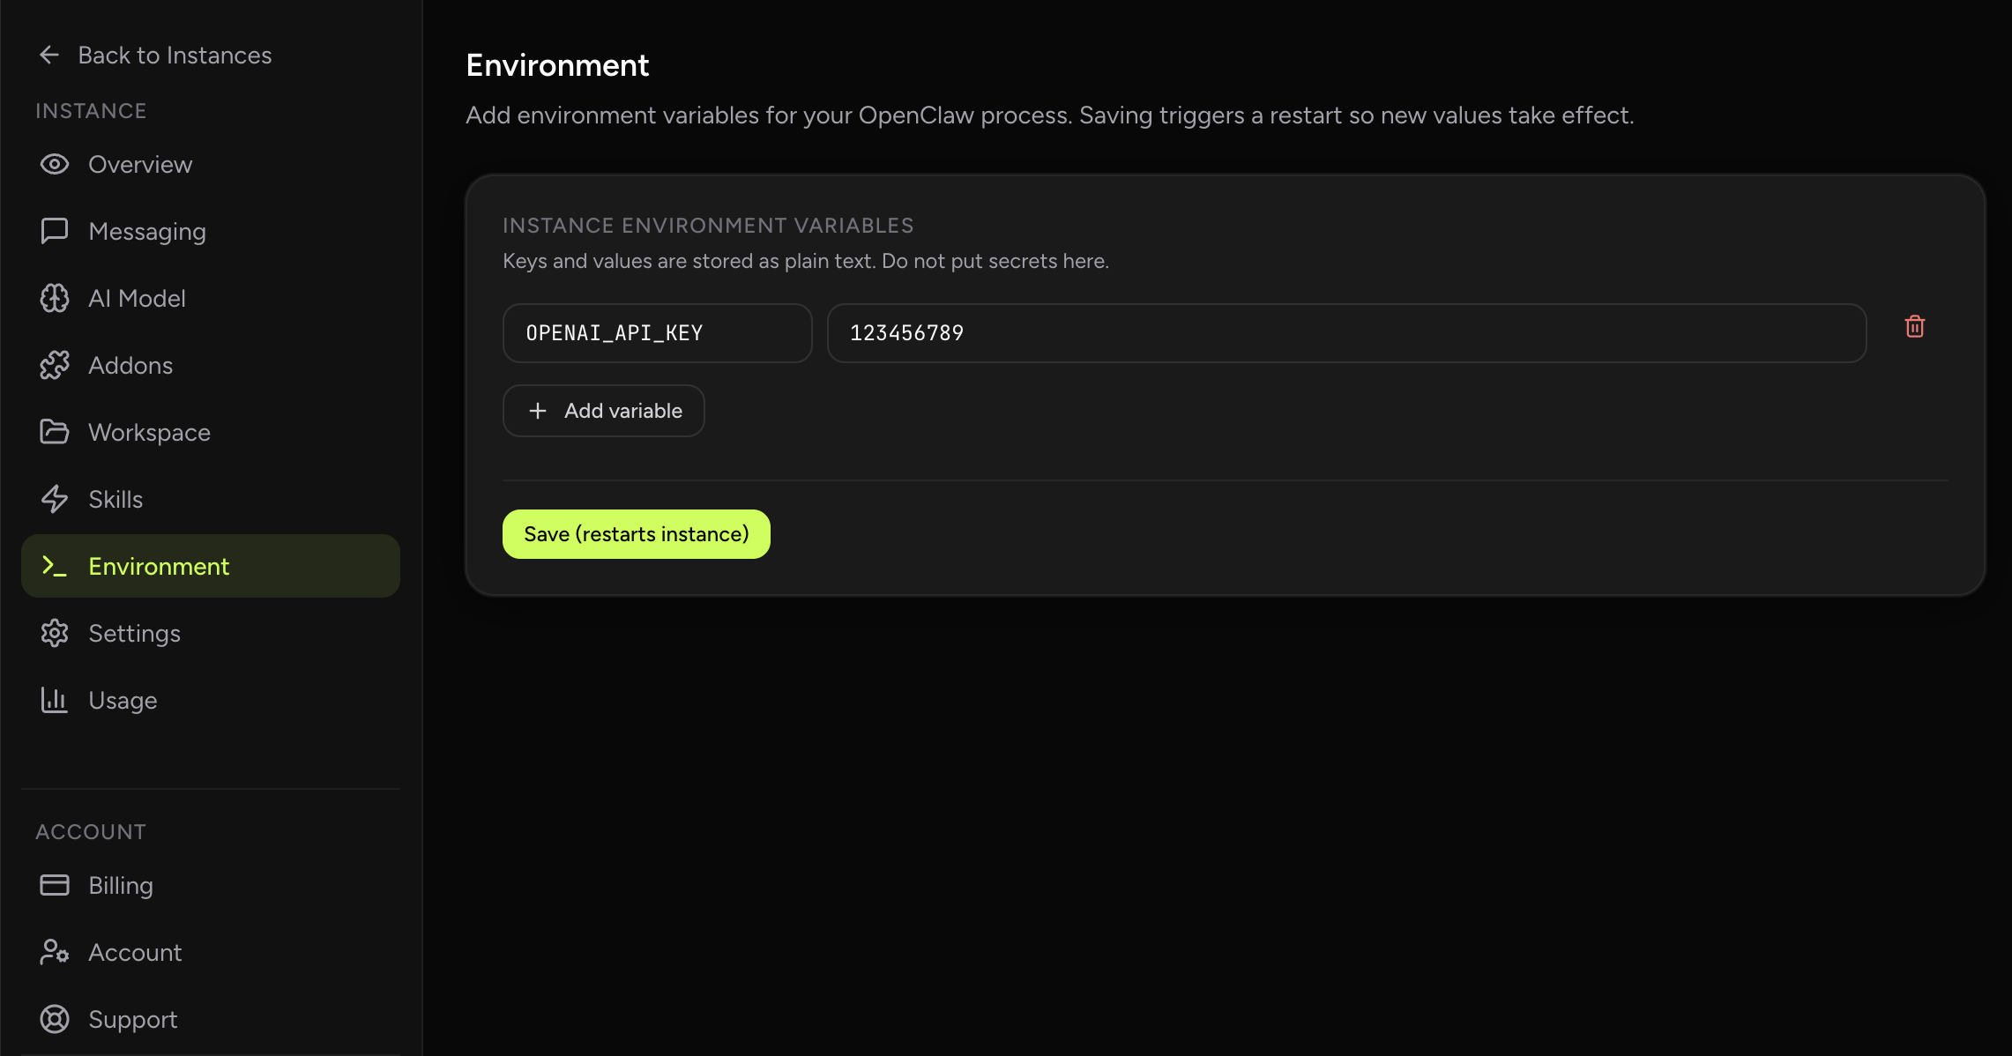Select the Account user icon
2012x1056 pixels.
coord(54,952)
